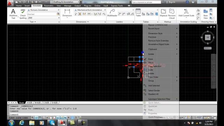Toggle Infer Constraints in status bar

pos(33,118)
